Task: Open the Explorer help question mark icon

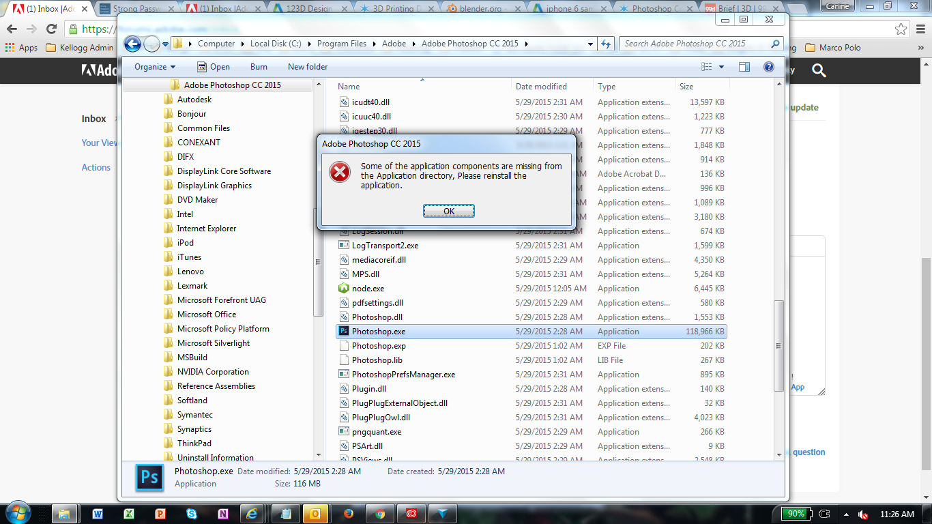Action: [x=769, y=67]
